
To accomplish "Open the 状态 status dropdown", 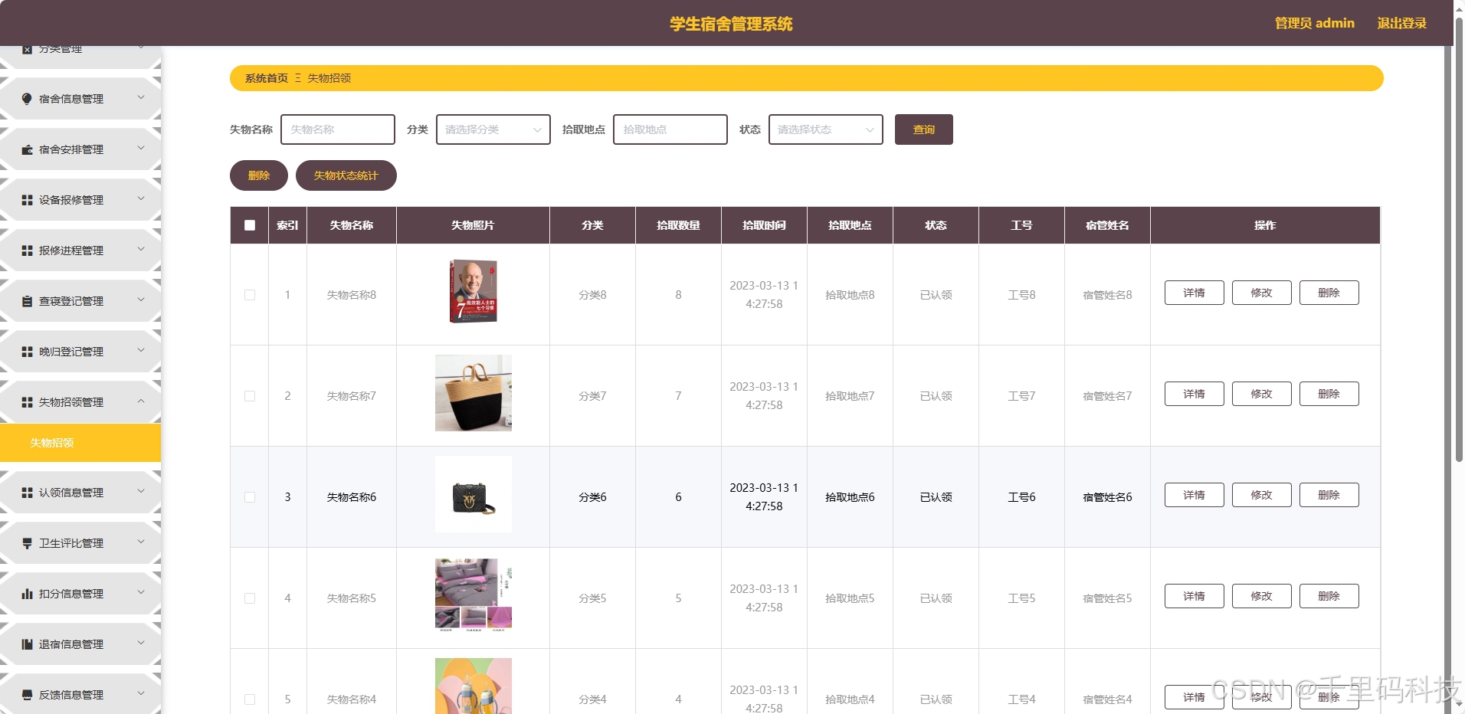I will [x=826, y=129].
